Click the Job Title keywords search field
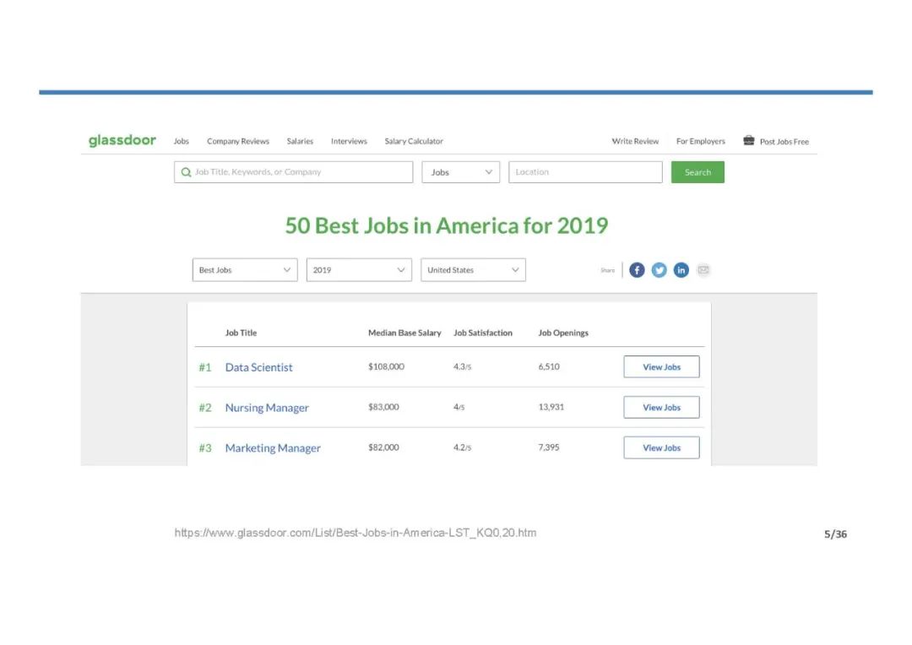 pyautogui.click(x=300, y=172)
